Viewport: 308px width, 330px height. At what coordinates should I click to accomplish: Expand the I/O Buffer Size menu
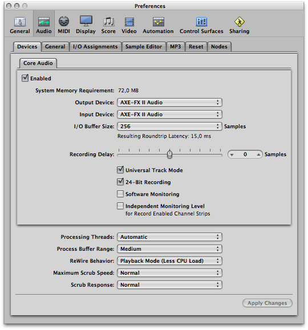point(169,127)
